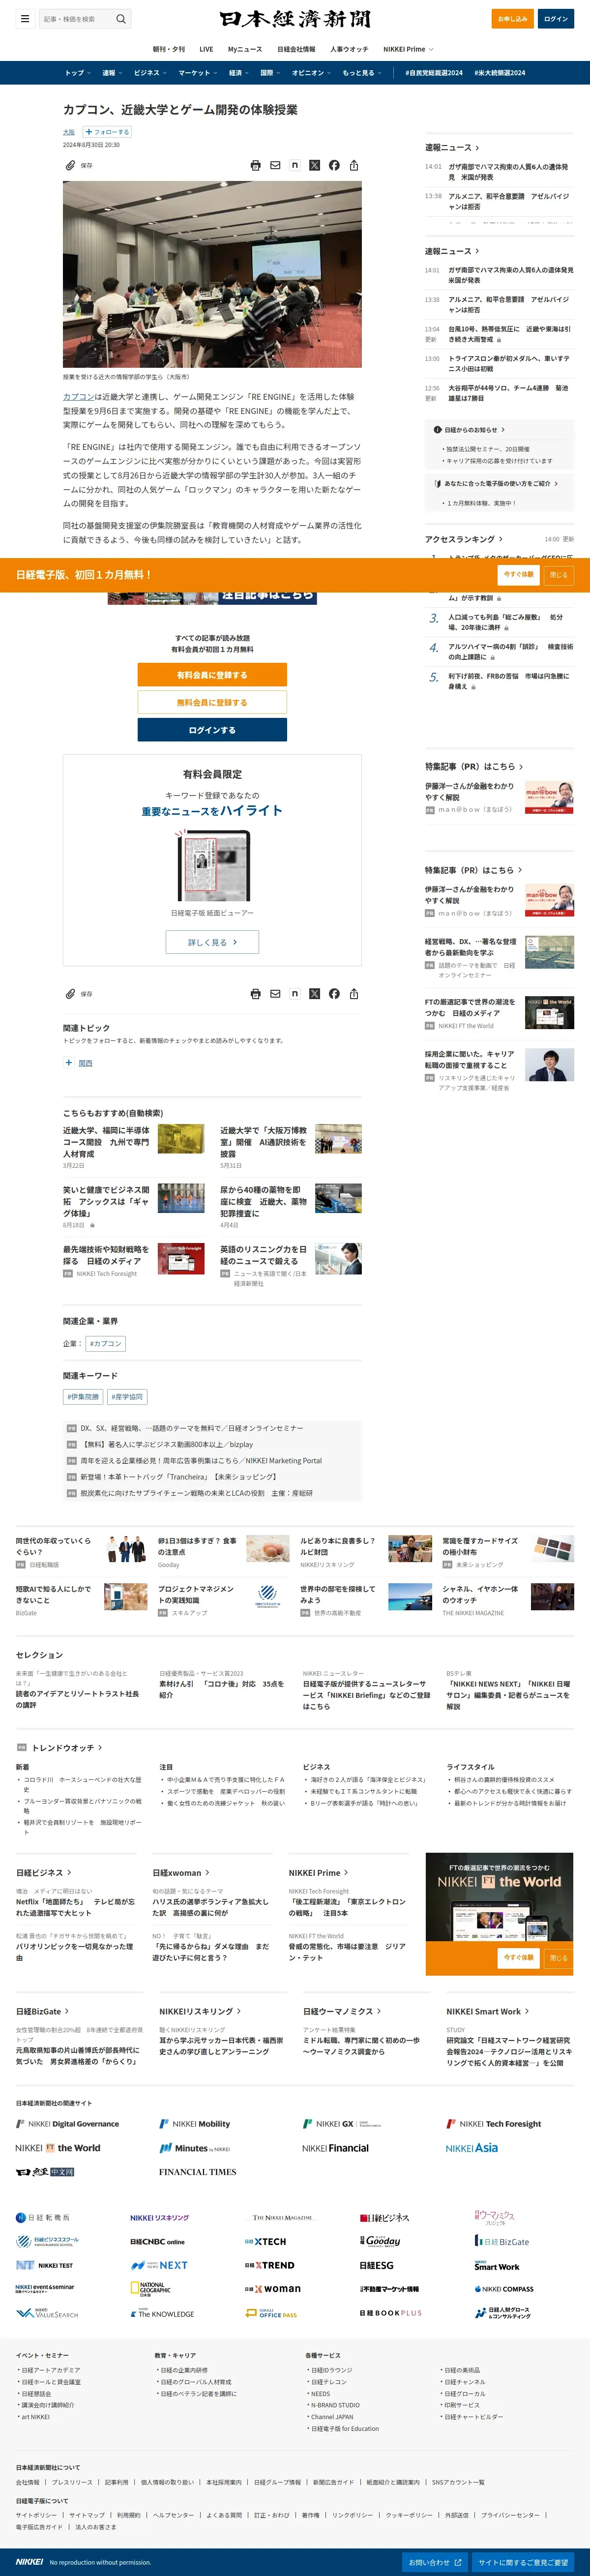The width and height of the screenshot is (590, 2576).
Task: Share on X using the top share row
Action: point(314,165)
